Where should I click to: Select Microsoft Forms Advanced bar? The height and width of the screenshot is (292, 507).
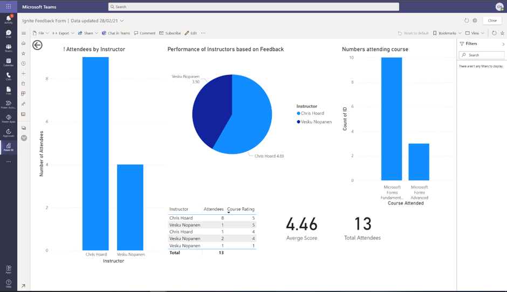click(419, 162)
